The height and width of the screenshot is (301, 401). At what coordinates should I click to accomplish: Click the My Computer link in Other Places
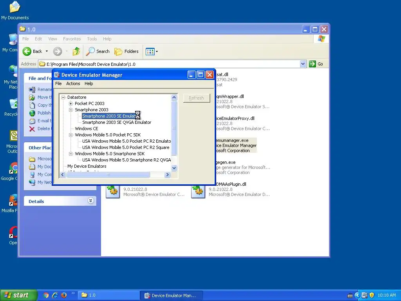pos(44,174)
